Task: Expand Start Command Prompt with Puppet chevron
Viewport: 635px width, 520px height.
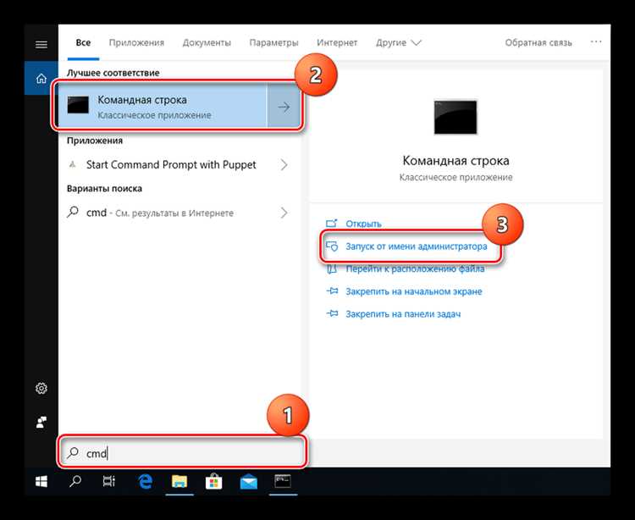Action: pyautogui.click(x=284, y=165)
